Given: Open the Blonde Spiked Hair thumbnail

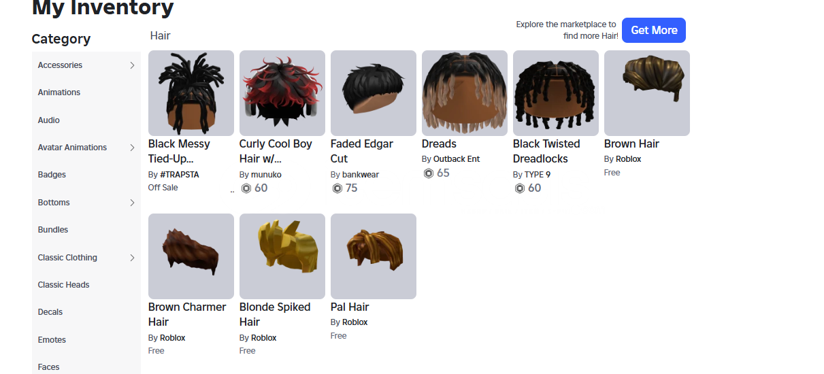Looking at the screenshot, I should tap(282, 256).
